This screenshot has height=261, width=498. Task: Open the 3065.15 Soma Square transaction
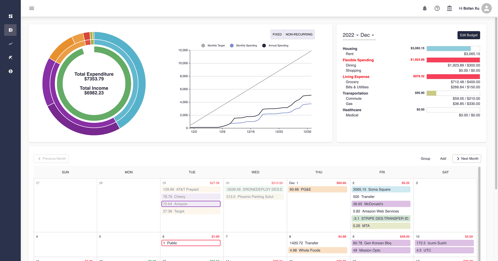[x=381, y=189]
